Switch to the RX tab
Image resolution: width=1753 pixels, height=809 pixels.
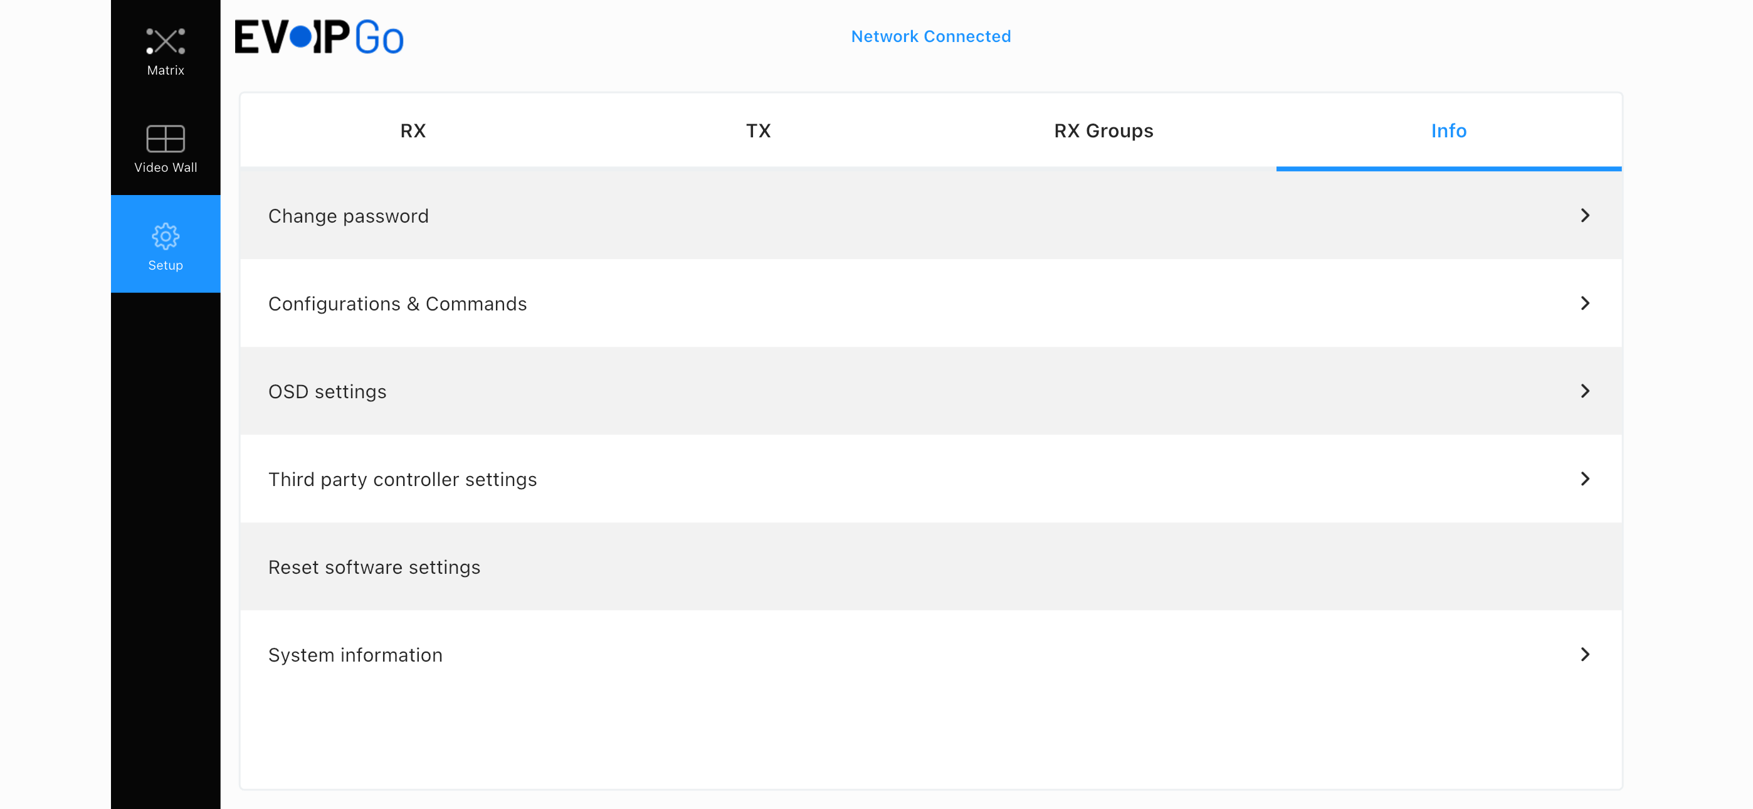click(x=413, y=130)
